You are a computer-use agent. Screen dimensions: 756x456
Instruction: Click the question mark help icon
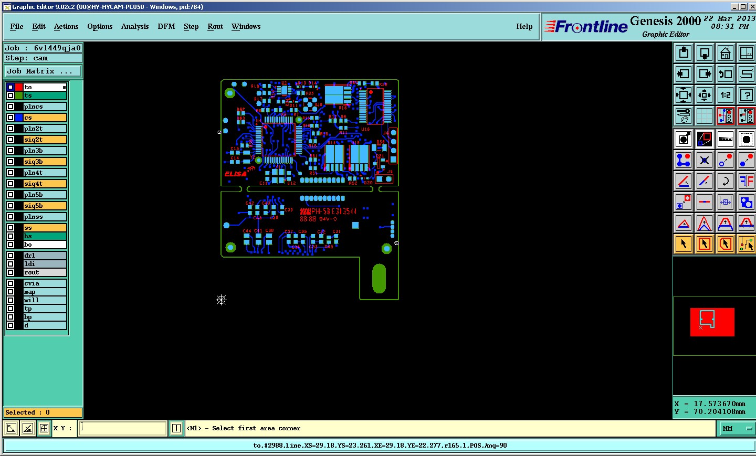click(747, 95)
